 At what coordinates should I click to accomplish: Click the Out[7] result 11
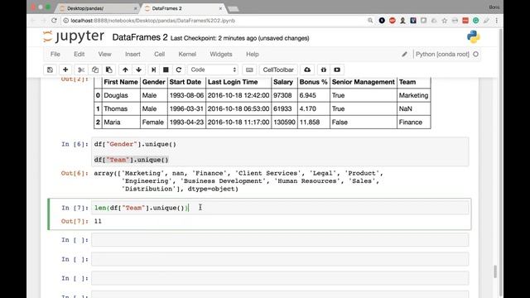point(98,221)
